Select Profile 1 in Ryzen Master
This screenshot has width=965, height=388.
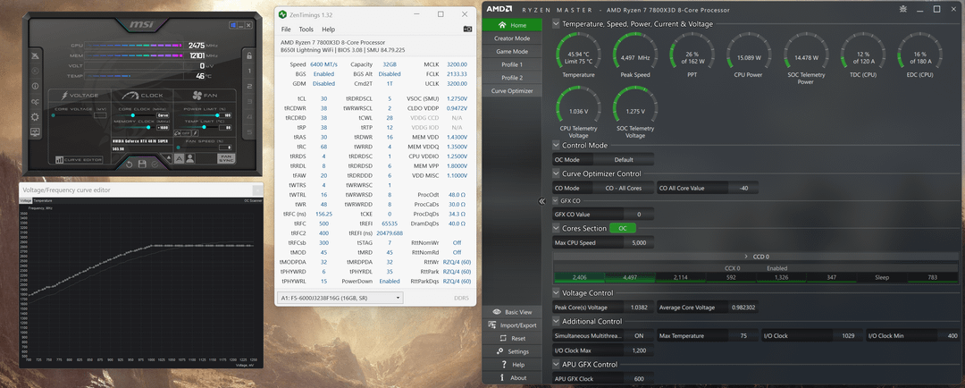point(512,64)
